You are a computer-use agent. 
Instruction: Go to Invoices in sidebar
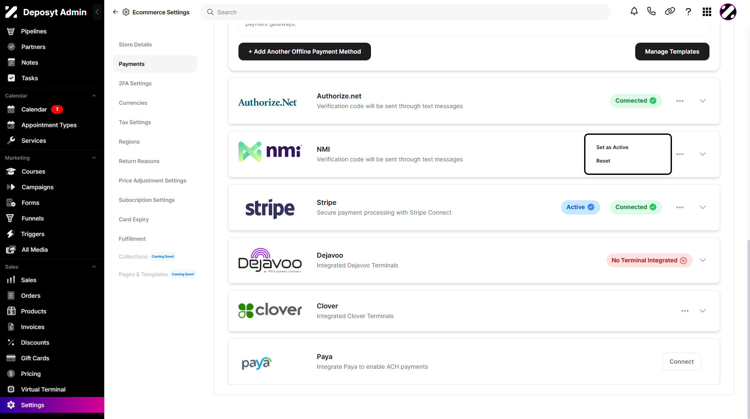(x=52, y=327)
